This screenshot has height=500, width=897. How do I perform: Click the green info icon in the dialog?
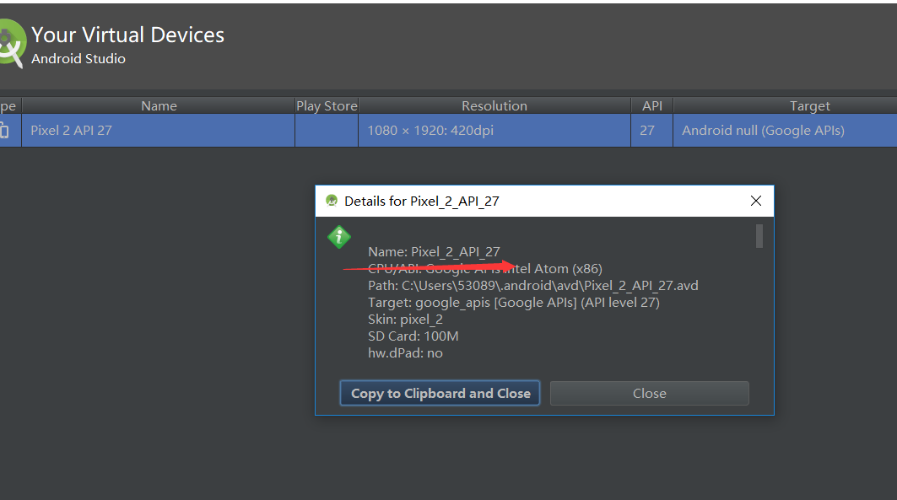pyautogui.click(x=338, y=237)
